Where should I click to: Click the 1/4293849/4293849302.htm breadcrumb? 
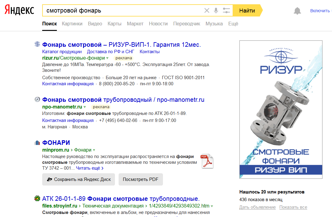pyautogui.click(x=179, y=206)
